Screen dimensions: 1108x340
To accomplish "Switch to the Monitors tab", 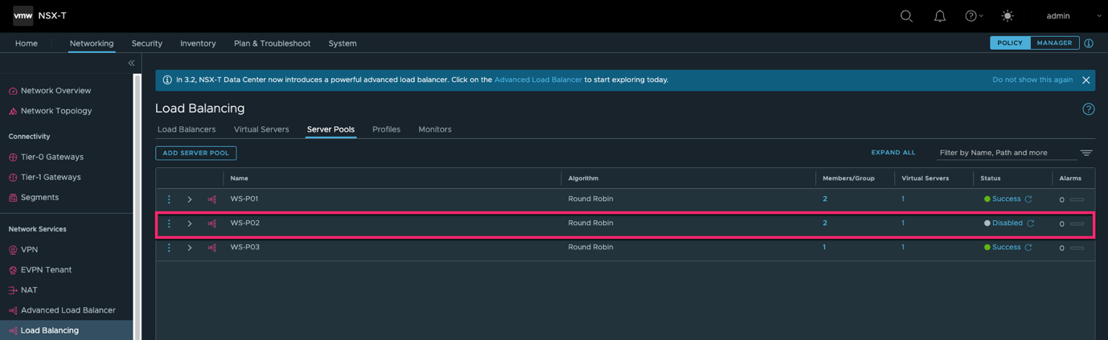I will 435,129.
